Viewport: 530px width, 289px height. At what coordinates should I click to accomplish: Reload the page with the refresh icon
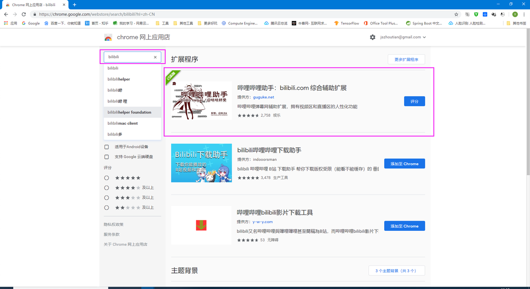point(24,14)
